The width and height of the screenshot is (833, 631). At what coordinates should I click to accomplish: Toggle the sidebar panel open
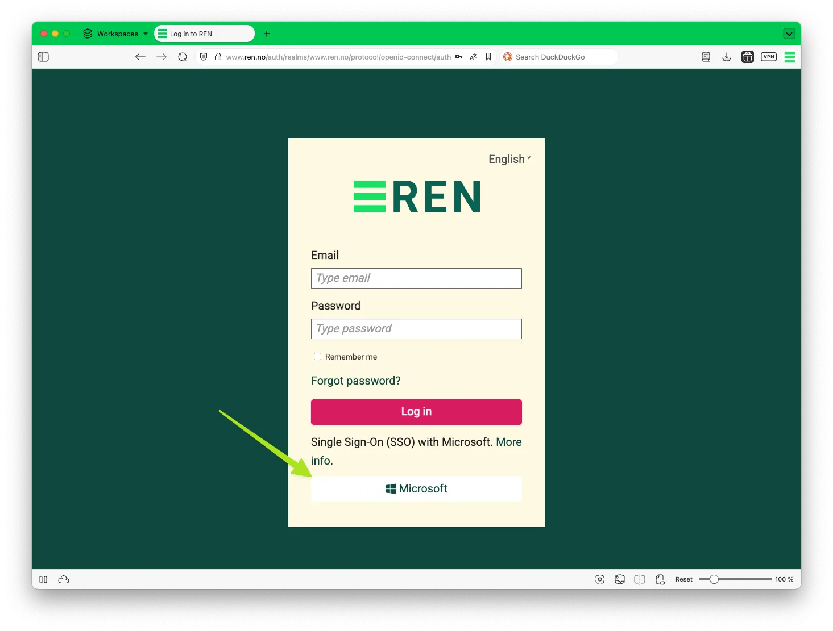[43, 57]
